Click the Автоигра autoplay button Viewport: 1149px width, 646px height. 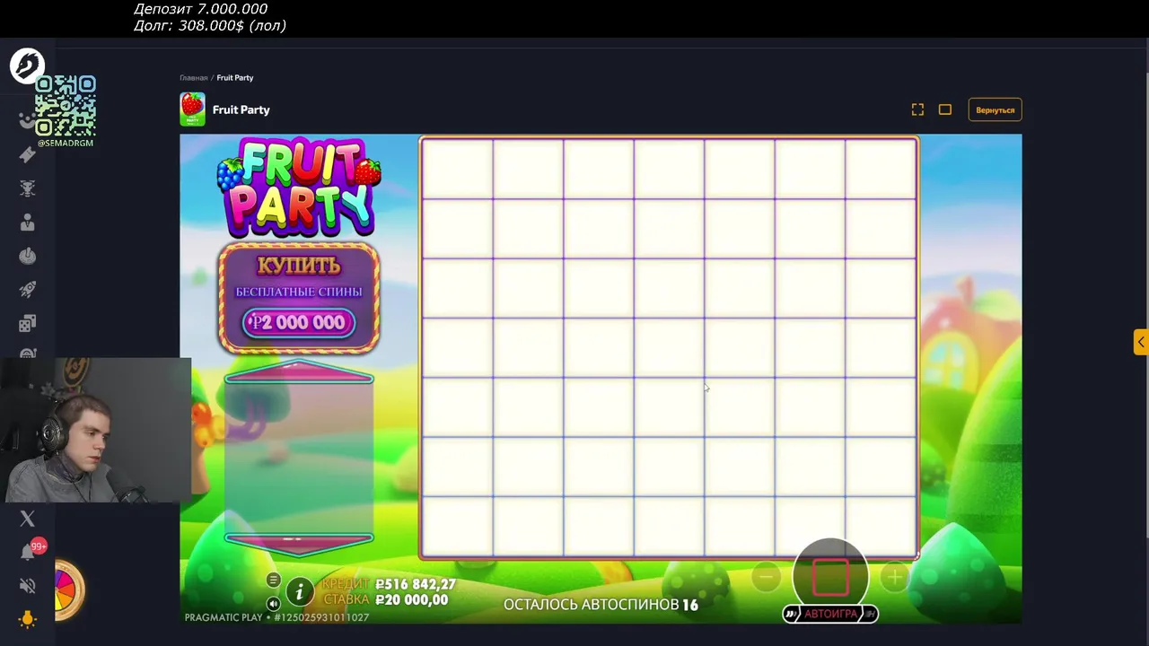point(830,614)
